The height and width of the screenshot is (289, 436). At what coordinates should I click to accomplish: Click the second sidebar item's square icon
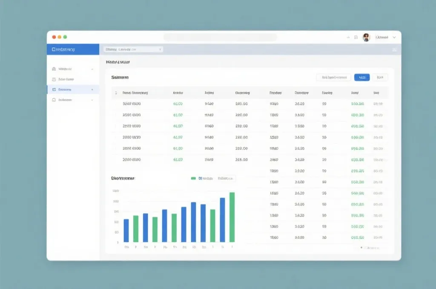(x=54, y=79)
